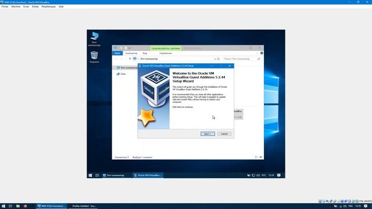Open the VirtualBox Périphériques menu
Image resolution: width=372 pixels, height=209 pixels.
tap(48, 6)
